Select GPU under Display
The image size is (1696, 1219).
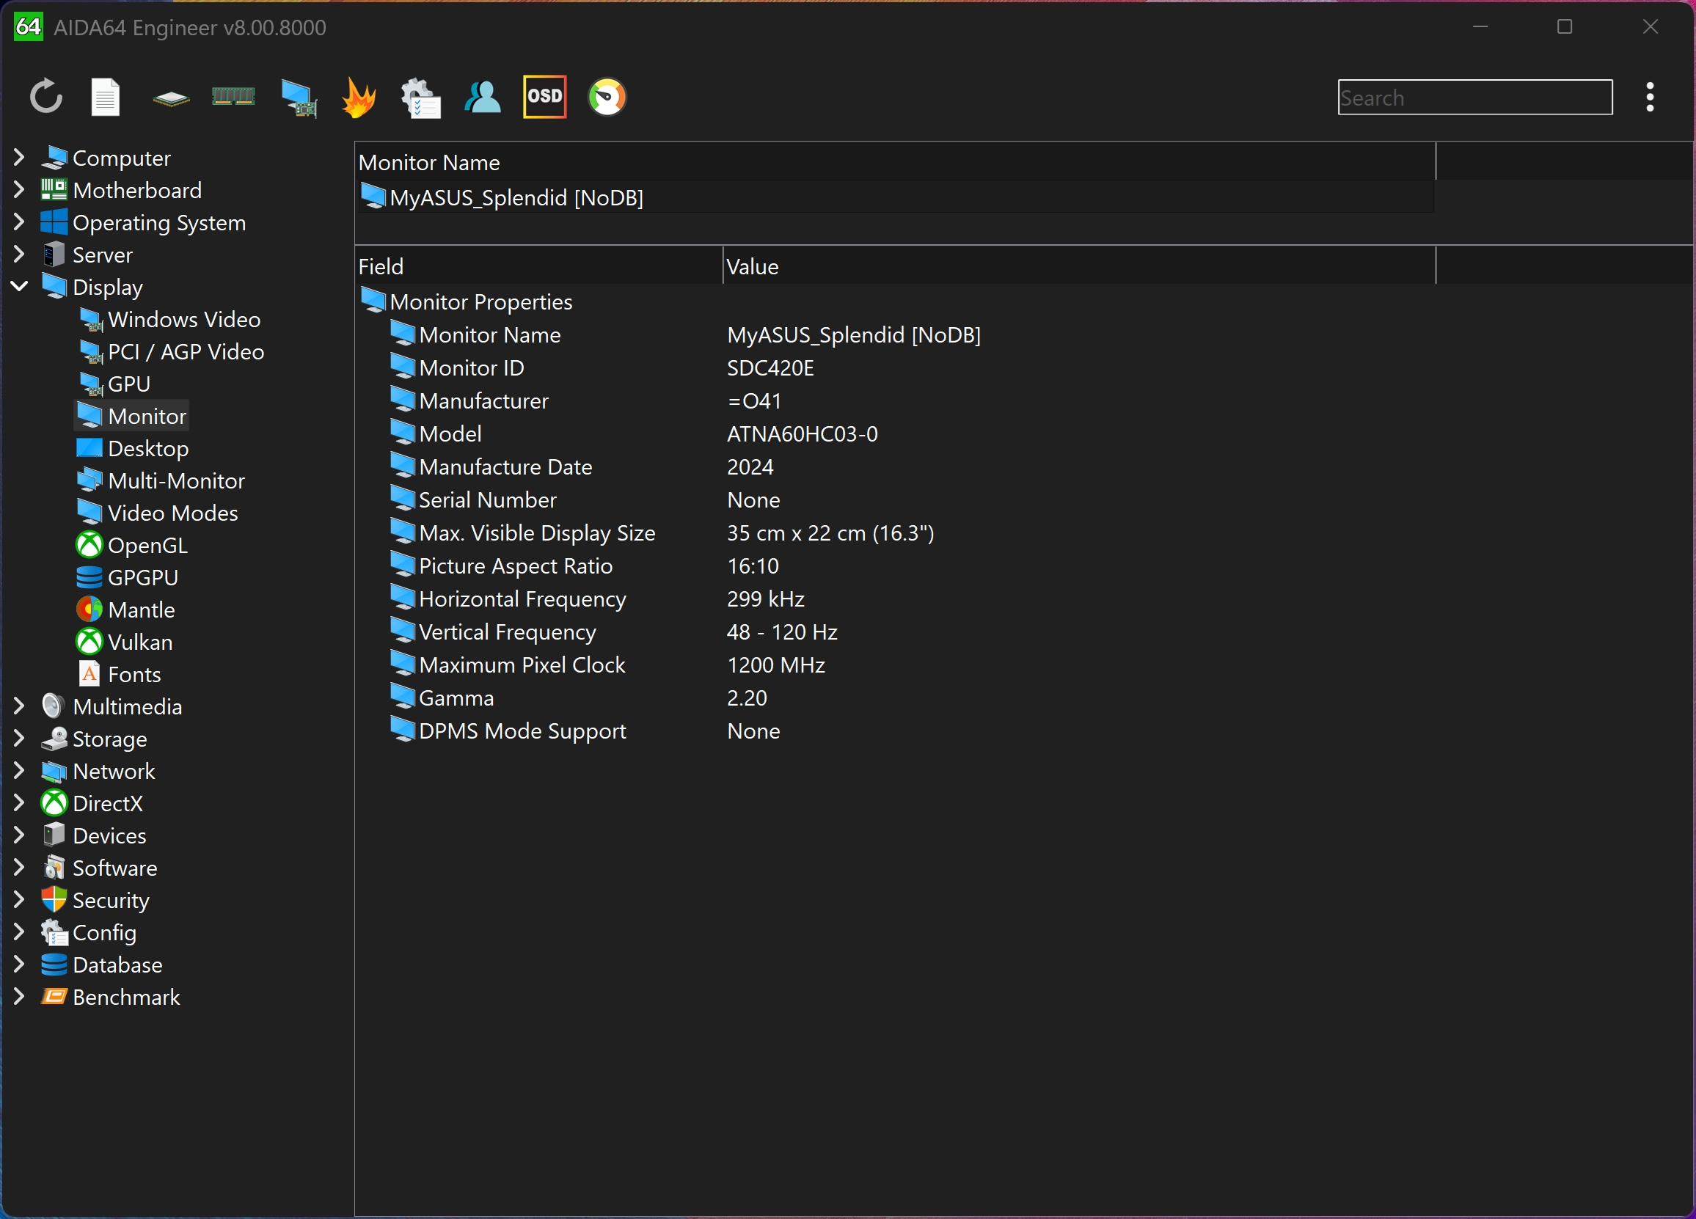point(128,384)
